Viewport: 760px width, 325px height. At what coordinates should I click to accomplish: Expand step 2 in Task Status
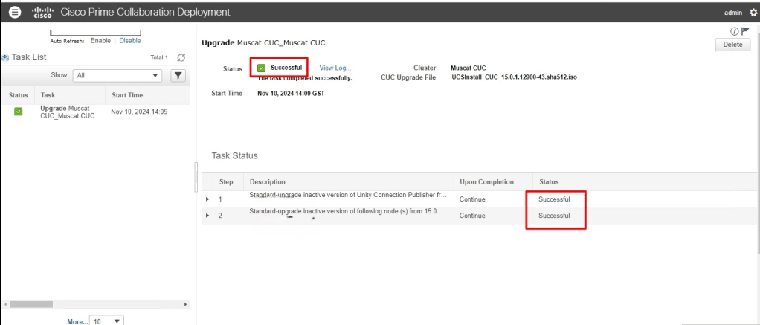[x=207, y=216]
